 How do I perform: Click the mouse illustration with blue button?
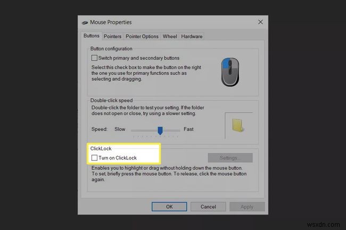point(230,72)
